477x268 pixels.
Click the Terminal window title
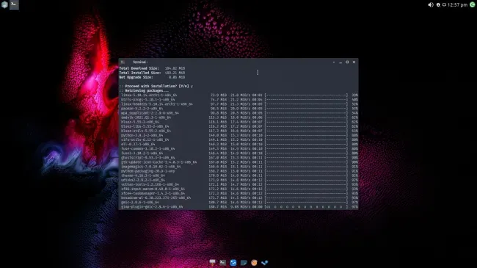(x=140, y=62)
